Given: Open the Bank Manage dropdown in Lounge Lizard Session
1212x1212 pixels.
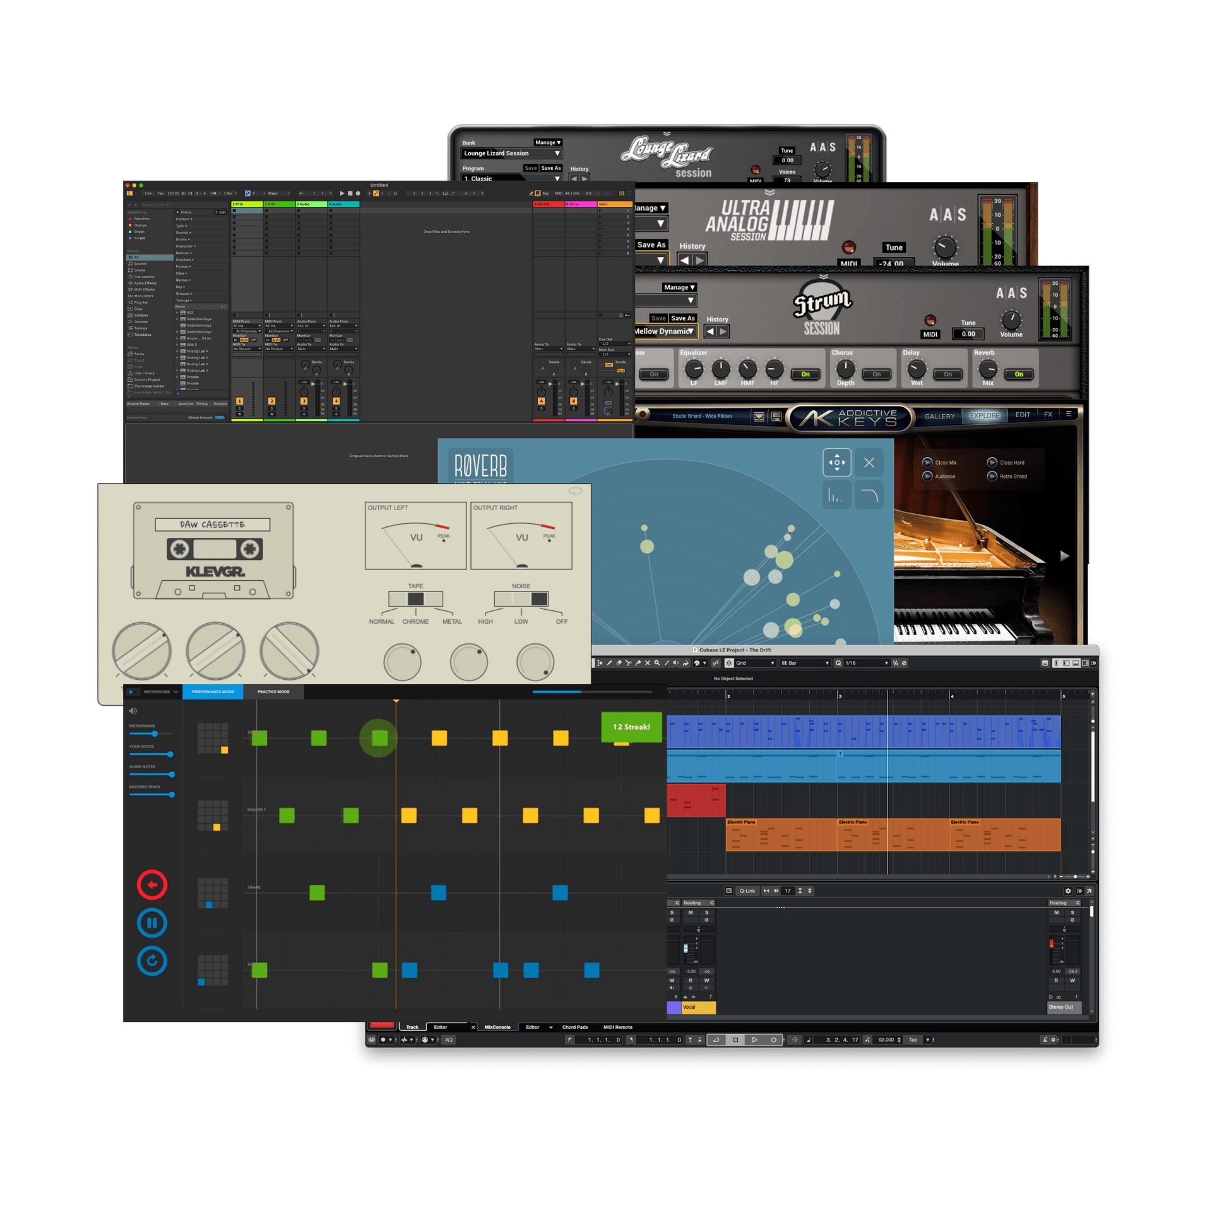Looking at the screenshot, I should pos(547,142).
